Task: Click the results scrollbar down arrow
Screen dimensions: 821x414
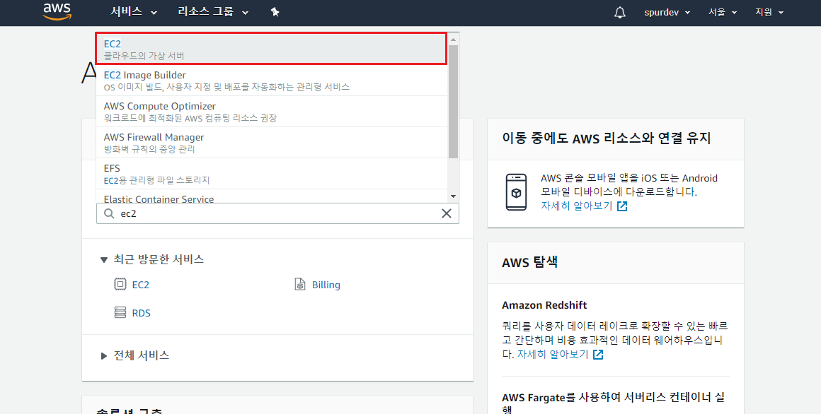Action: click(x=454, y=196)
